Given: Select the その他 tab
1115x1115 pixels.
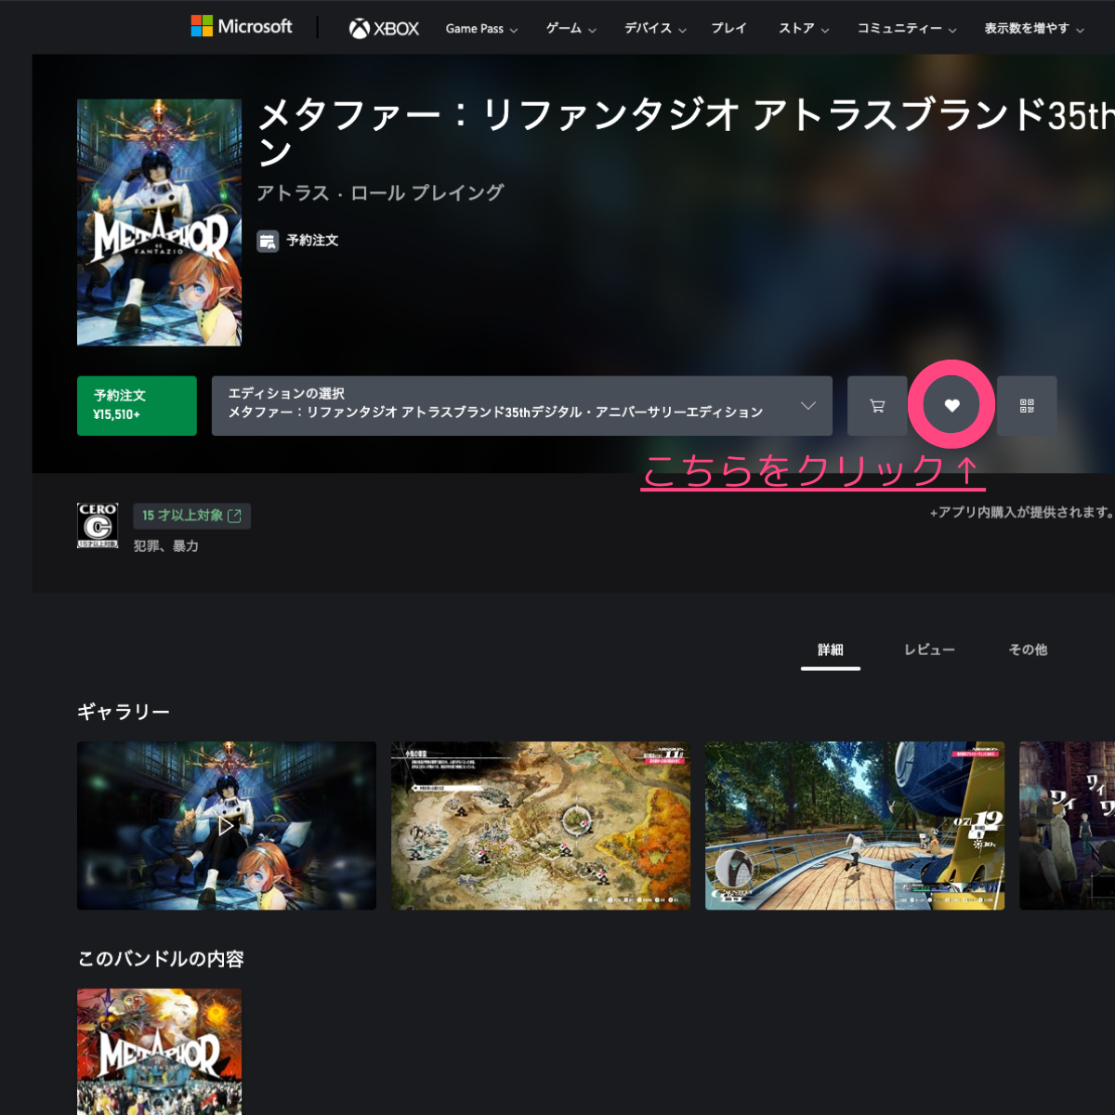Looking at the screenshot, I should pyautogui.click(x=1028, y=649).
